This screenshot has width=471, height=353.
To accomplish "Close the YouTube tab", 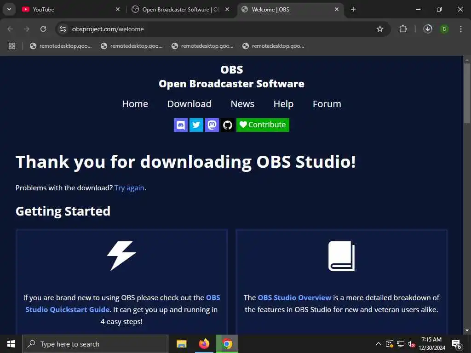I will 118,10.
